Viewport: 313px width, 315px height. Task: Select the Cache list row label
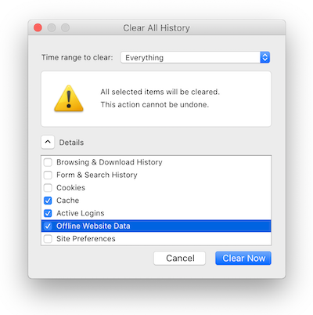[68, 201]
